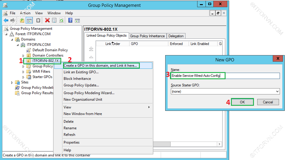Click the red X Delete icon
This screenshot has width=285, height=160.
tap(47, 20)
